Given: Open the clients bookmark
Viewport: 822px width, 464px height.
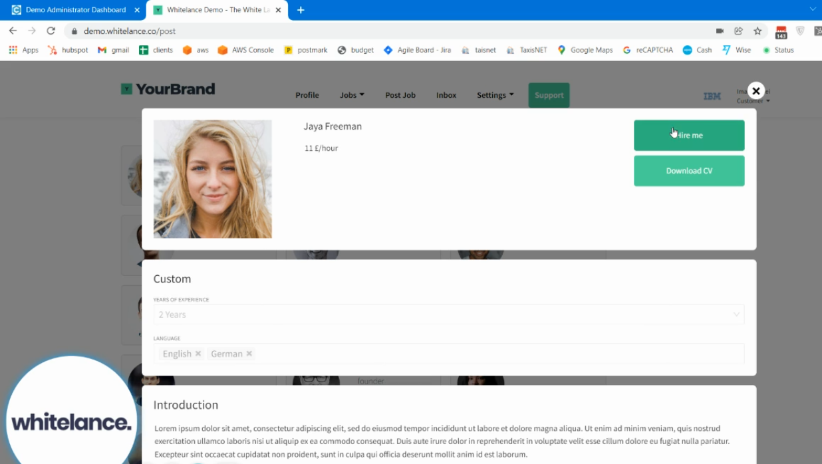Looking at the screenshot, I should 156,50.
